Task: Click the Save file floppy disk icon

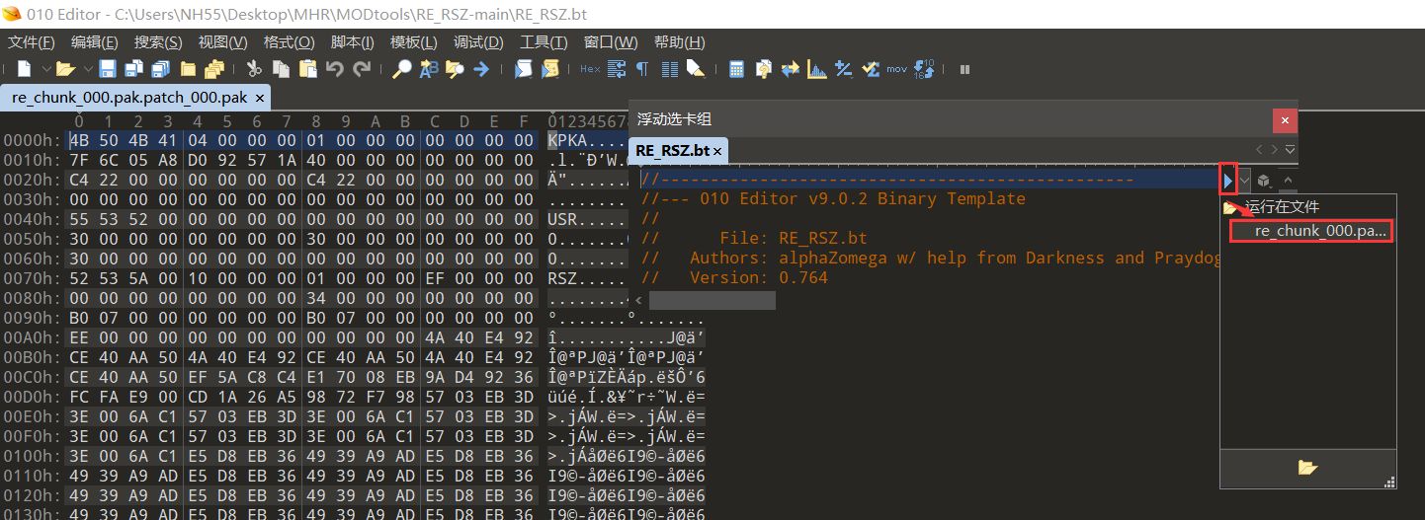Action: [108, 69]
